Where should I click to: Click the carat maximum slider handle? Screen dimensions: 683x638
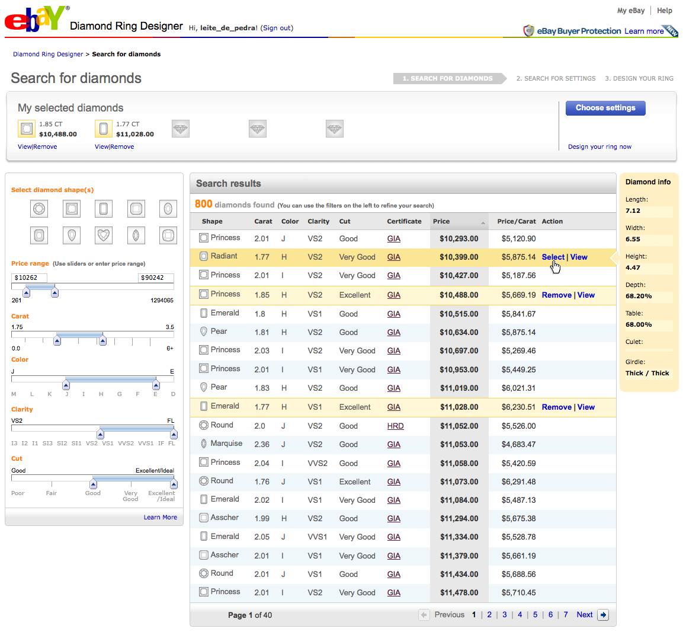click(103, 341)
